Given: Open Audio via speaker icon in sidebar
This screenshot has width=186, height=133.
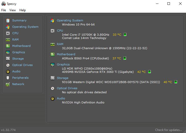Looking at the screenshot, I should (x=8, y=71).
